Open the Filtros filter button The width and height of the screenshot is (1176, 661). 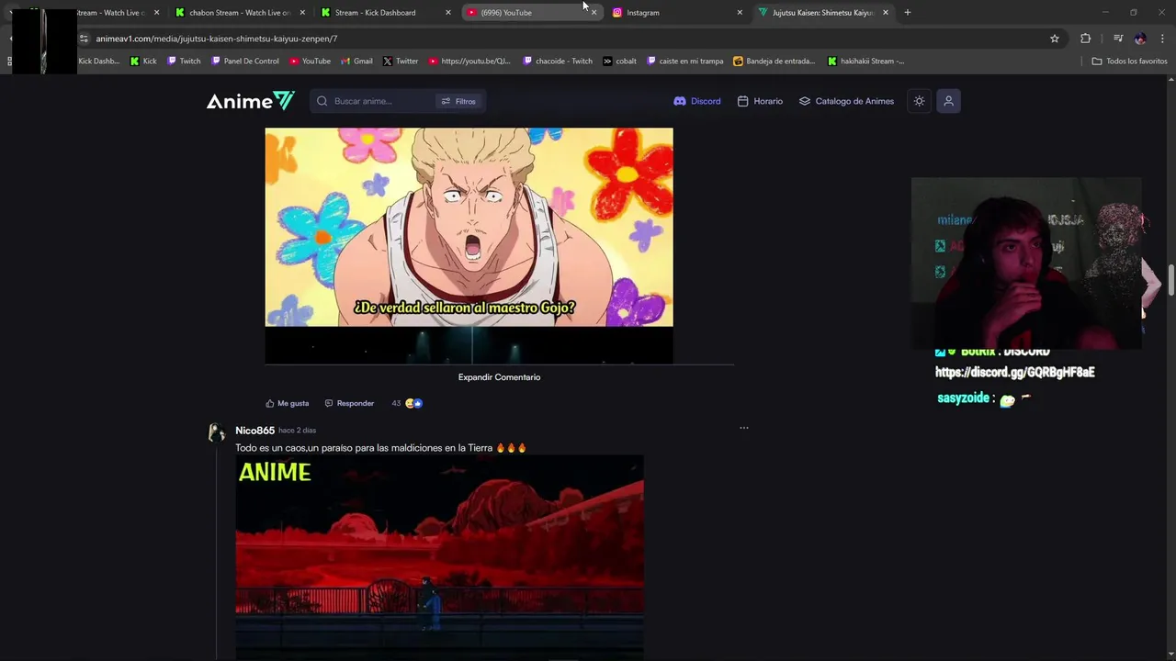click(x=458, y=101)
